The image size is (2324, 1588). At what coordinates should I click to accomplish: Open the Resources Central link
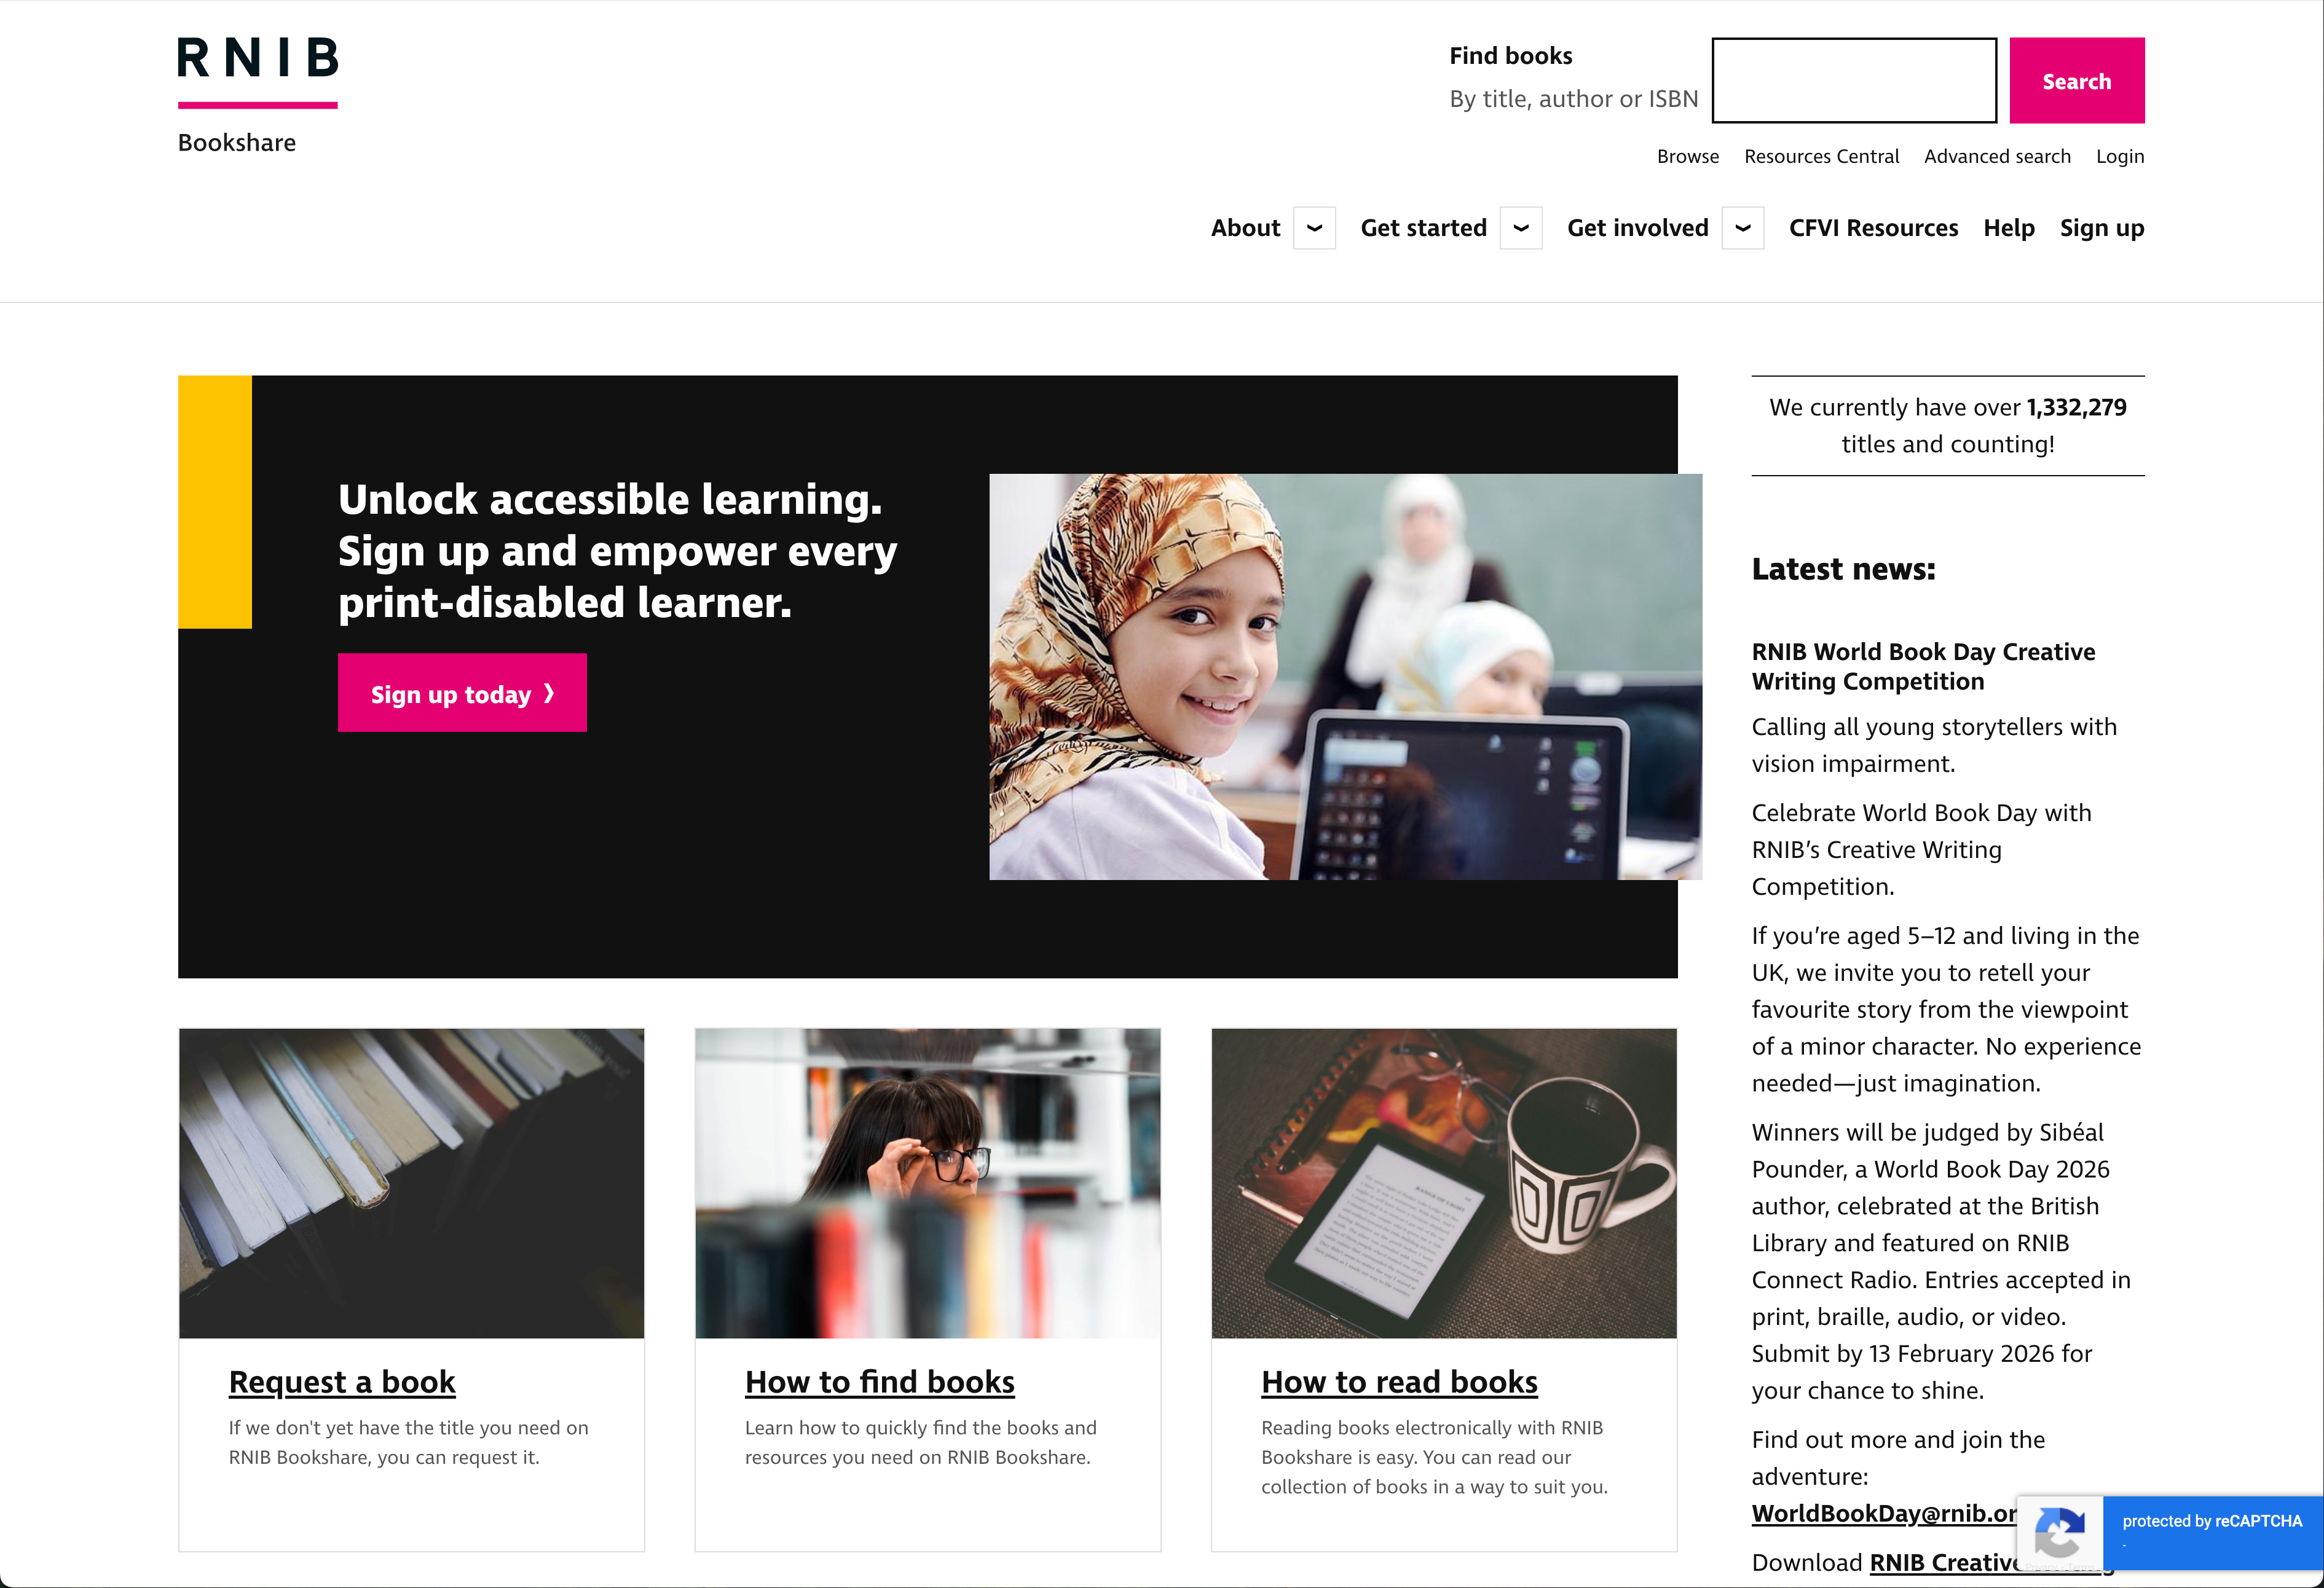(x=1821, y=156)
